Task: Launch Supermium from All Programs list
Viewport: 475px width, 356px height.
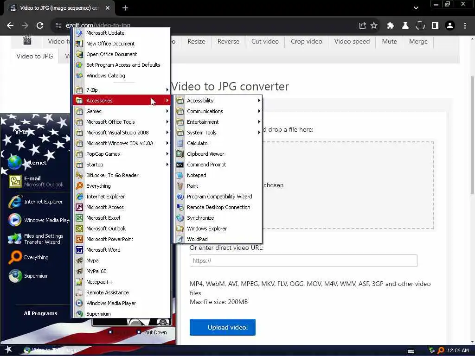Action: [x=122, y=314]
